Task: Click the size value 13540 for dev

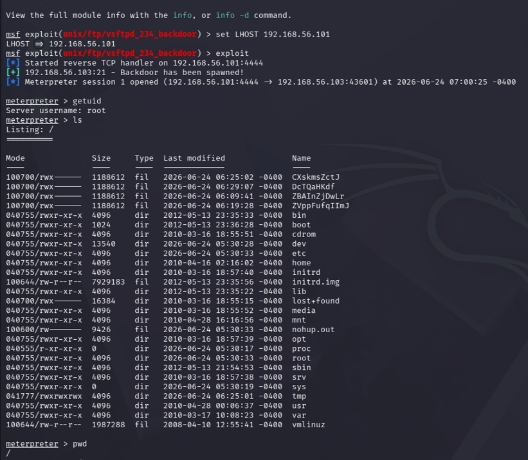Action: pos(104,243)
